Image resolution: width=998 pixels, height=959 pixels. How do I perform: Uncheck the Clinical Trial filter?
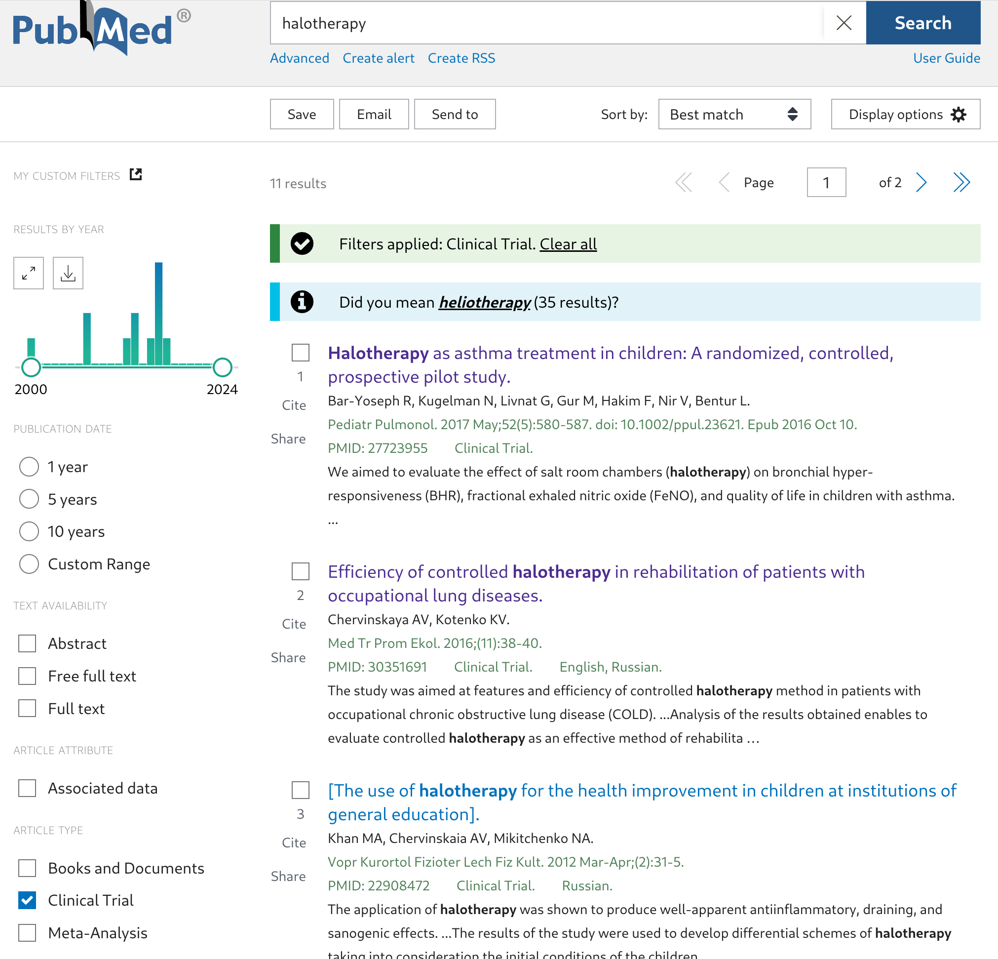27,900
